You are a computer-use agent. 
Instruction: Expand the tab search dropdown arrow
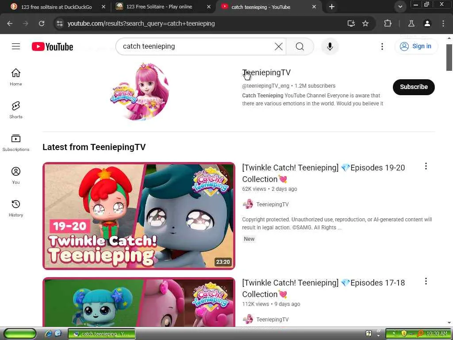(x=400, y=7)
